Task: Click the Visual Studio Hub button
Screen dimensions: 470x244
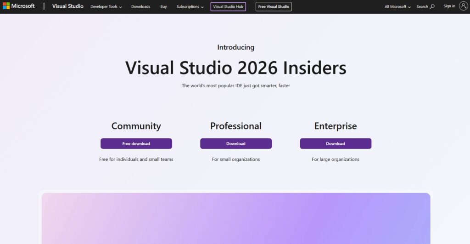Action: tap(228, 7)
